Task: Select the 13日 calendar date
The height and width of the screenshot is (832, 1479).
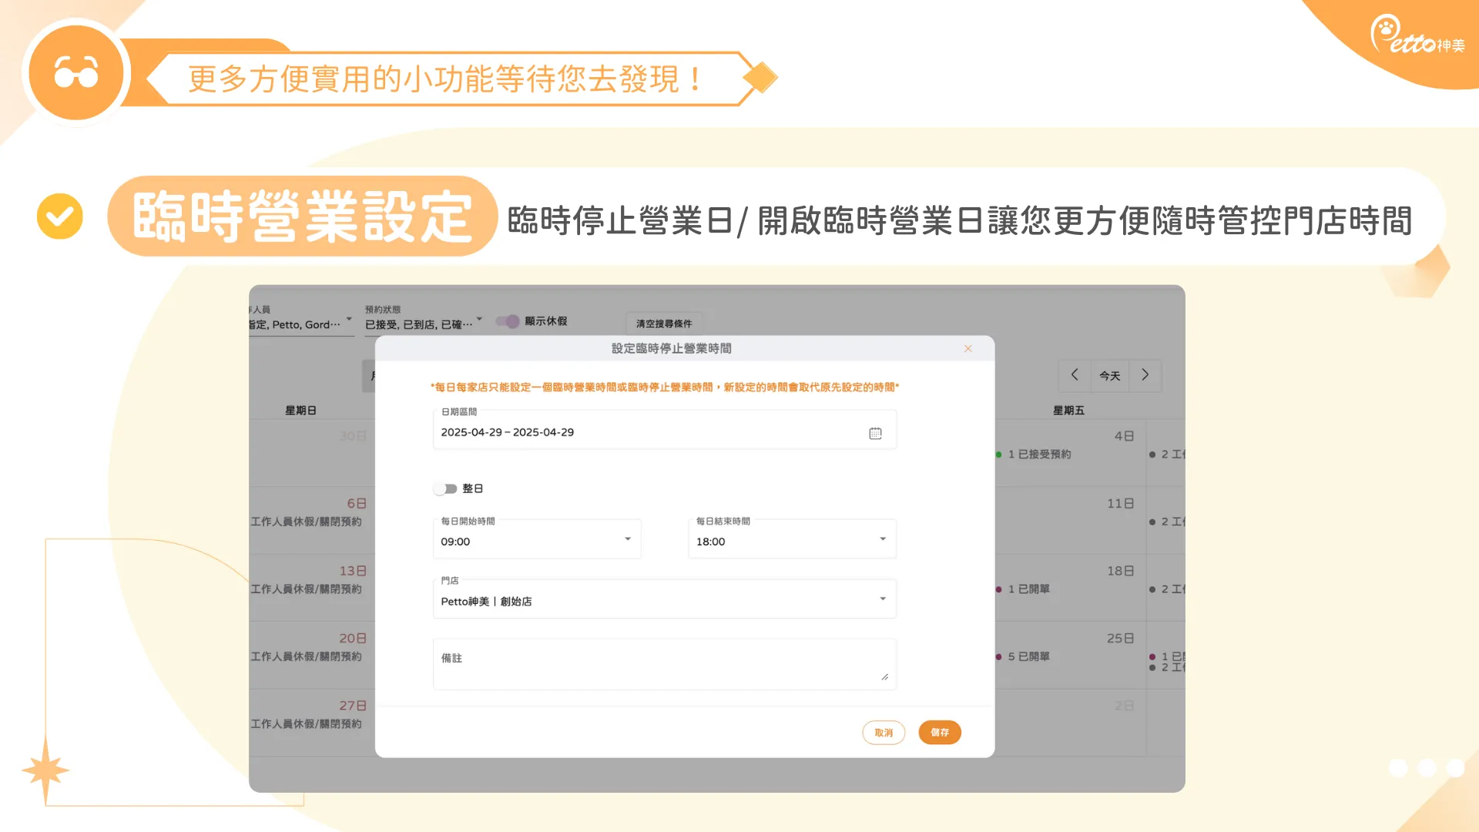Action: (353, 571)
